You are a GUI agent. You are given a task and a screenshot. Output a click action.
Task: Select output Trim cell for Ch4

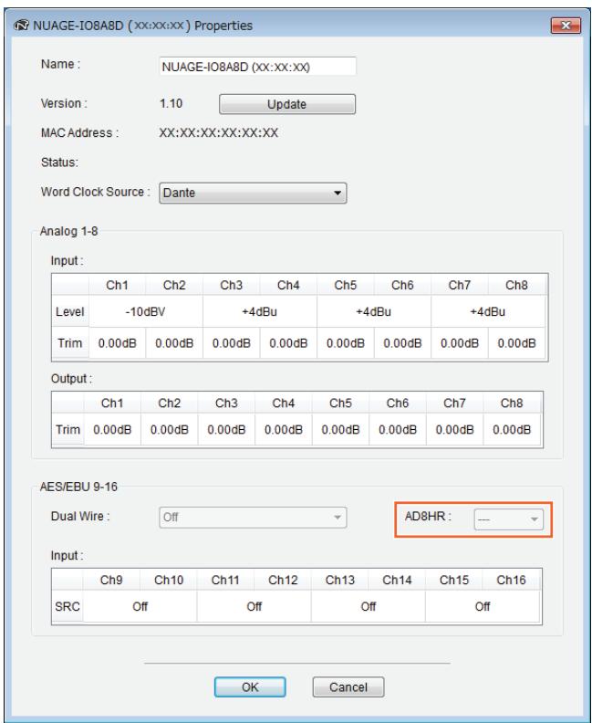[x=284, y=429]
